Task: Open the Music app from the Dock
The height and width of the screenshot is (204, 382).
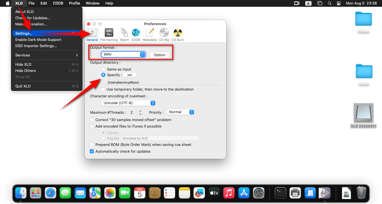Action: click(229, 193)
